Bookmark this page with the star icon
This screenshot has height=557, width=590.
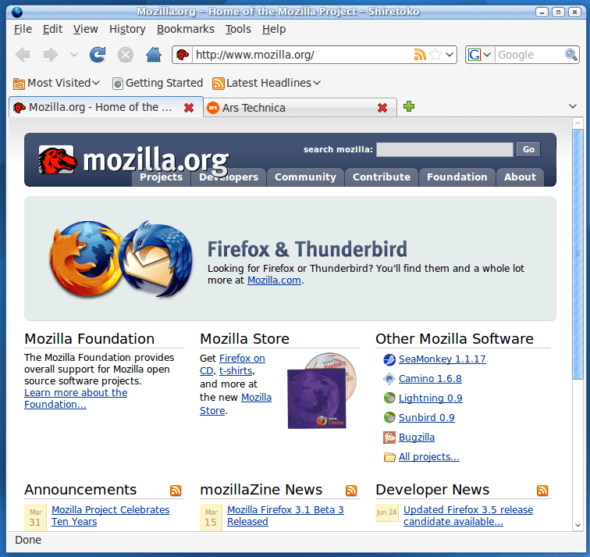point(435,55)
